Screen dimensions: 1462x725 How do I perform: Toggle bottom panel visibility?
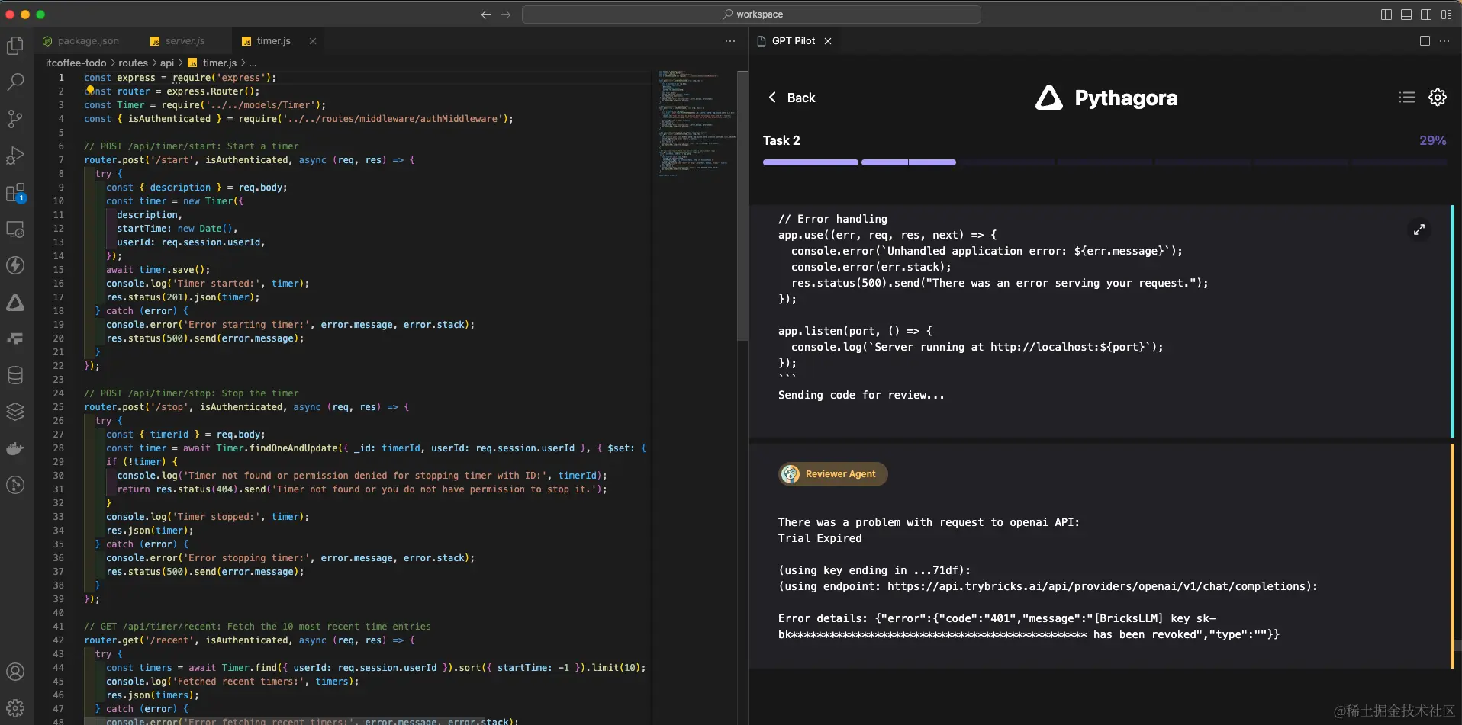1406,14
